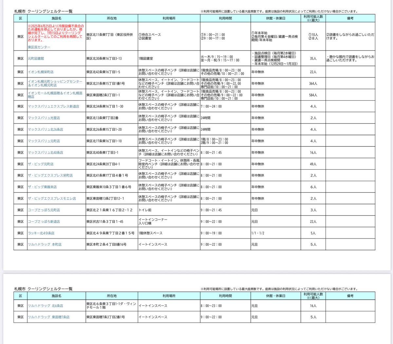Open the ツルハドラッグ 東苗穂7条店 link
This screenshot has height=344, width=393.
pyautogui.click(x=49, y=317)
